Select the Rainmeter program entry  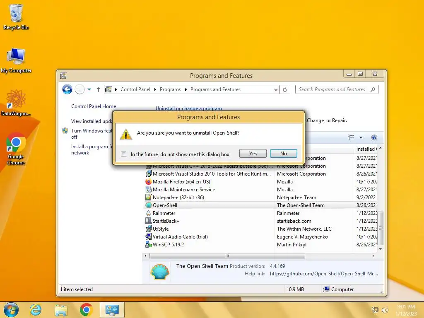[261, 213]
